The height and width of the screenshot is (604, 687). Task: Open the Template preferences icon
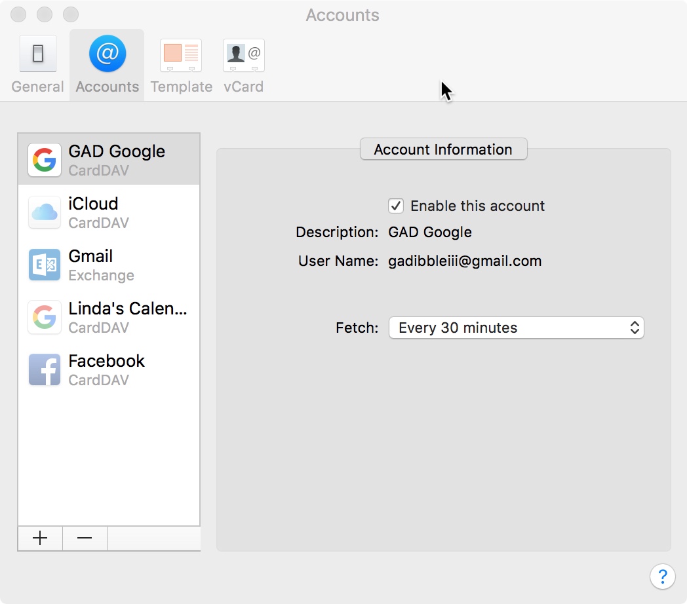pos(181,56)
